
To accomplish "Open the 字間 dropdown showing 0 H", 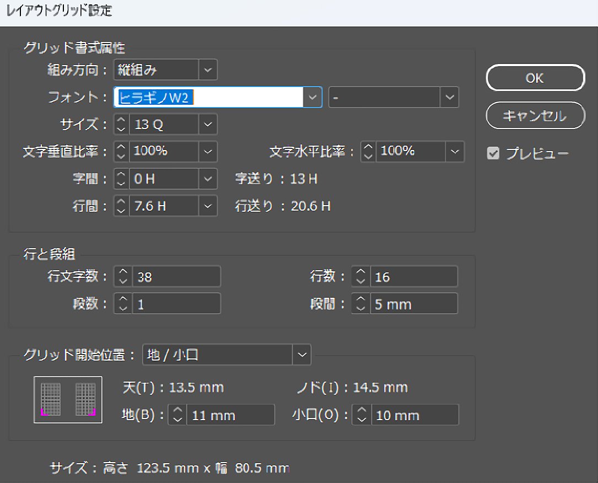I will pyautogui.click(x=208, y=179).
